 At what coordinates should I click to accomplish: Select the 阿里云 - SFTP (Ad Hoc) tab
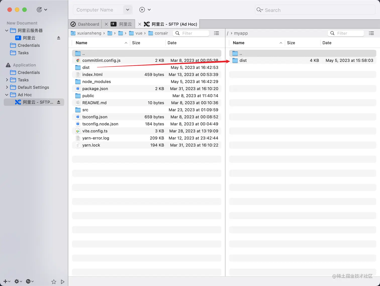coord(171,24)
